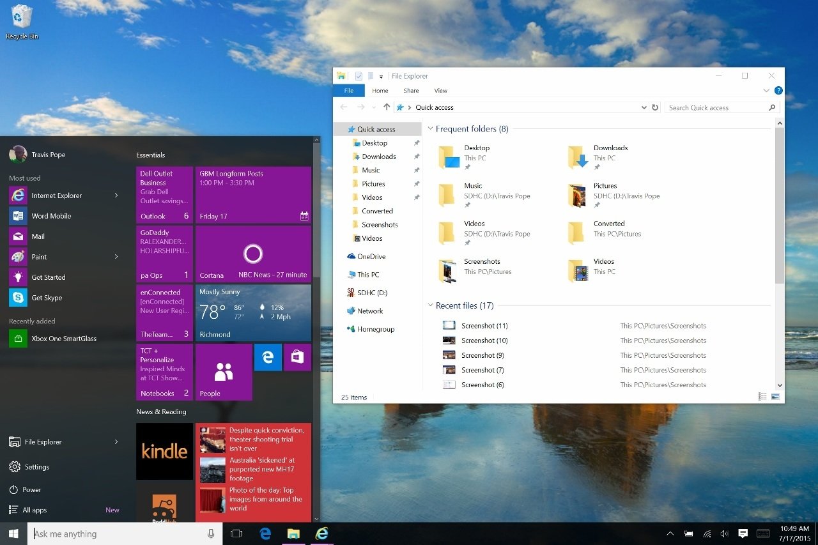Image resolution: width=818 pixels, height=545 pixels.
Task: Unpin Pictures in the navigation pane
Action: tap(417, 184)
